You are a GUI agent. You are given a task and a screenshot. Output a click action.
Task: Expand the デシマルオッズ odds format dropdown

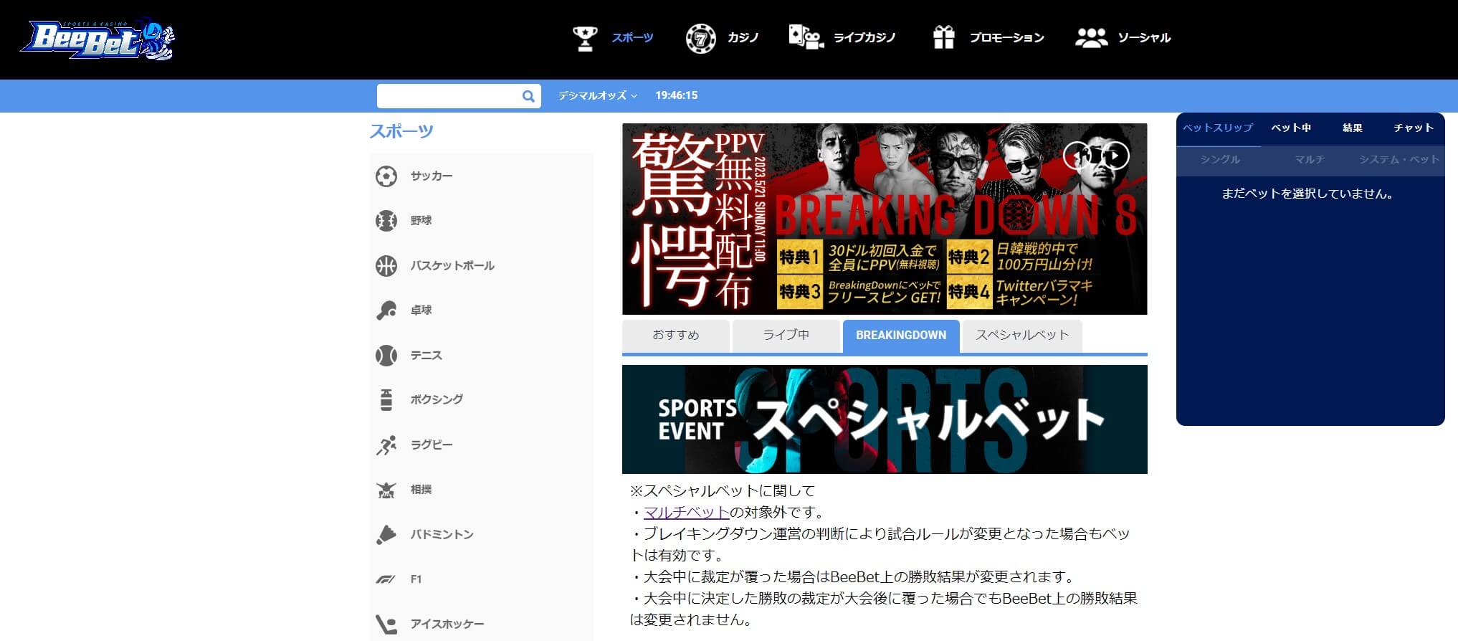(598, 95)
